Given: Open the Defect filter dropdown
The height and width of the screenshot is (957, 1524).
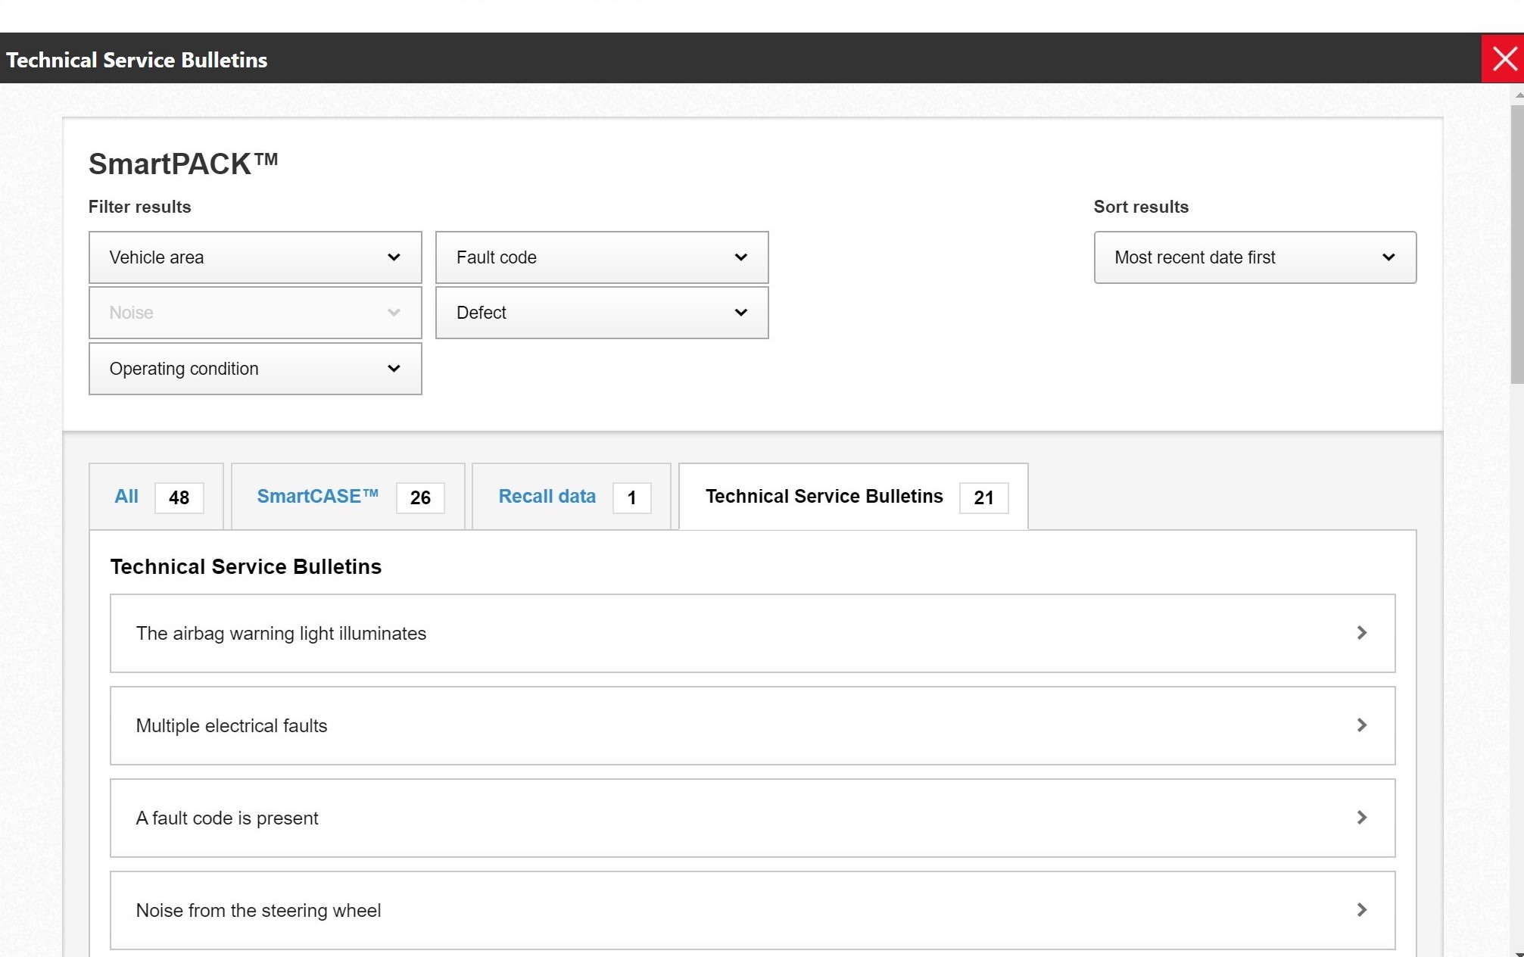Looking at the screenshot, I should tap(602, 313).
